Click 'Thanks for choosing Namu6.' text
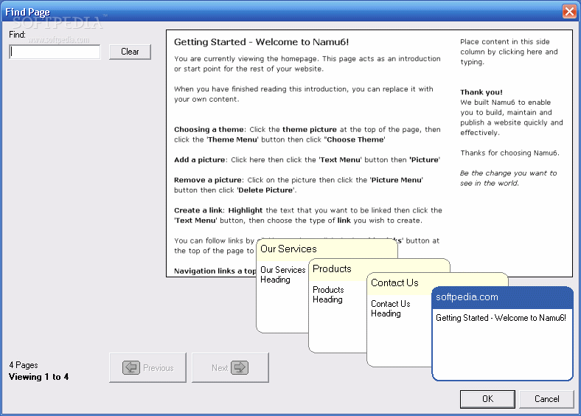Screen dimensions: 581x416 [x=510, y=153]
